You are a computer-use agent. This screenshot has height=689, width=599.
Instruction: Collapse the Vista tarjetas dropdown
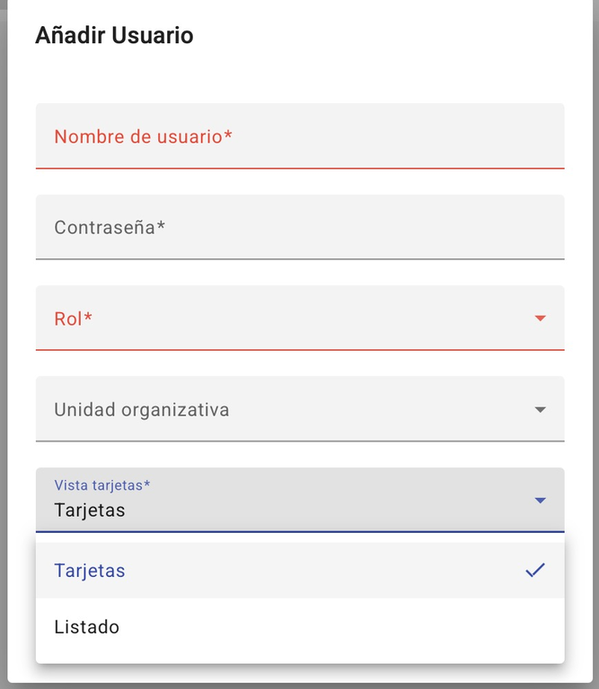[x=300, y=501]
